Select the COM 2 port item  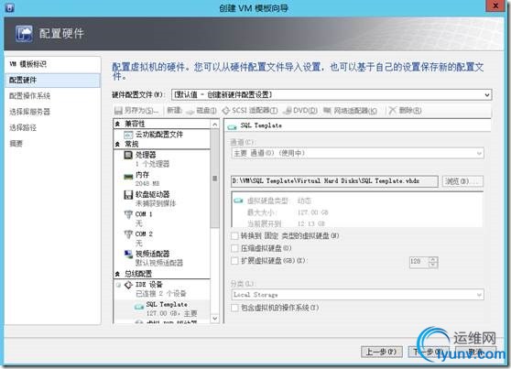(x=144, y=234)
